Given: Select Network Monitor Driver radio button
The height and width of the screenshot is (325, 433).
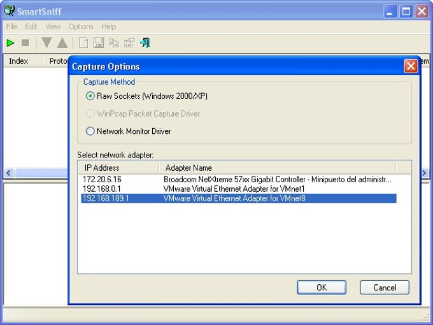Looking at the screenshot, I should 129,131.
